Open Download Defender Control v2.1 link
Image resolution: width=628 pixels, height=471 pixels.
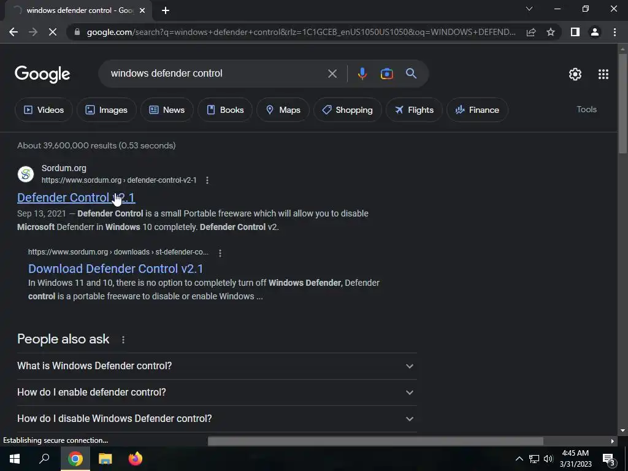116,269
